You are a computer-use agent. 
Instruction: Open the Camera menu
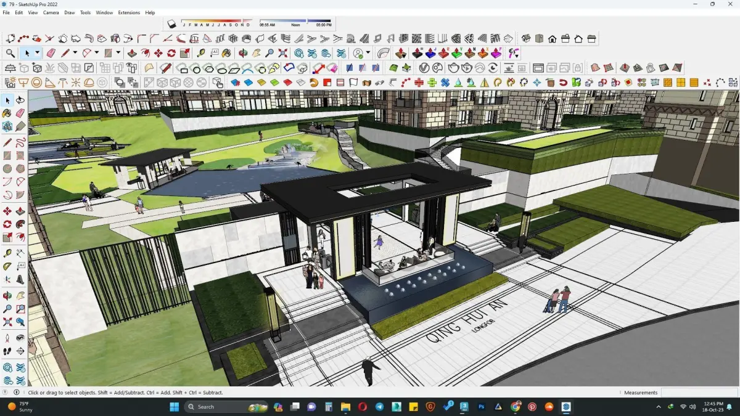coord(51,12)
